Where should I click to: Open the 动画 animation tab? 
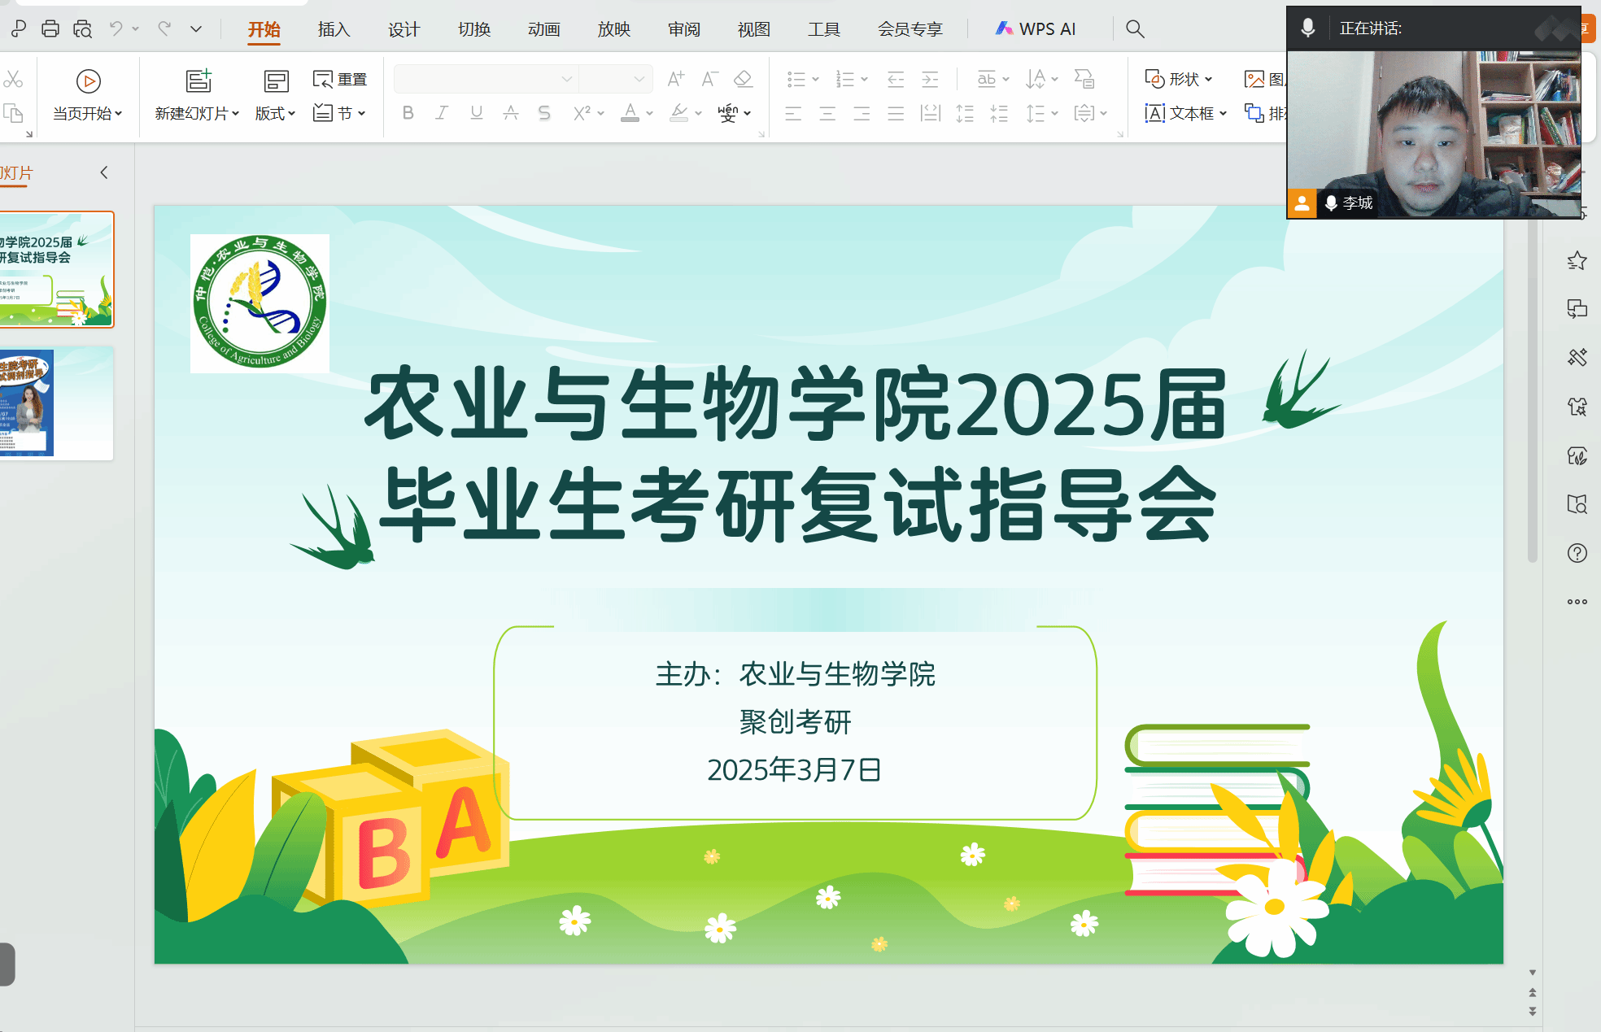[x=543, y=29]
